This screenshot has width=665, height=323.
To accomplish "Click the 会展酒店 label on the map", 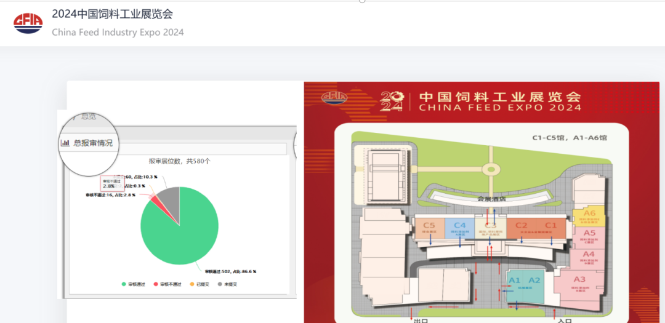I will pos(491,198).
